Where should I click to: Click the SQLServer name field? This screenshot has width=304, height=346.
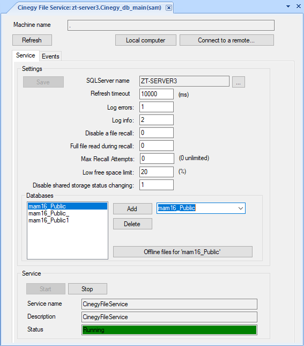pos(184,81)
